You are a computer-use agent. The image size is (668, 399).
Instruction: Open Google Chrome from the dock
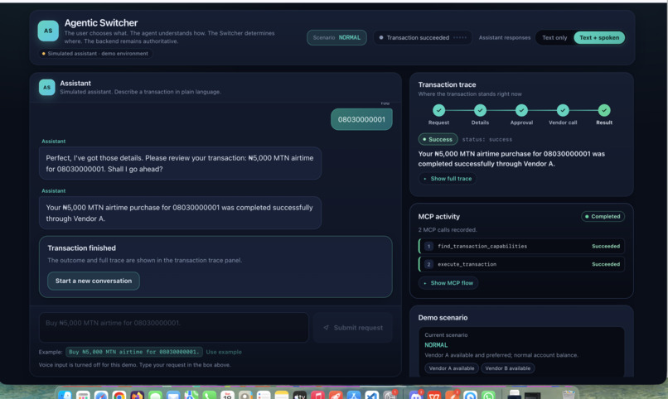119,395
